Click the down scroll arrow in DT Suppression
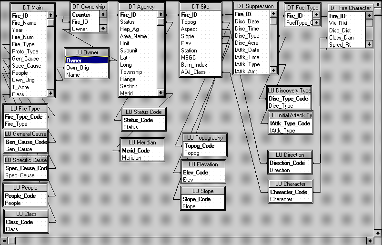 click(x=273, y=70)
